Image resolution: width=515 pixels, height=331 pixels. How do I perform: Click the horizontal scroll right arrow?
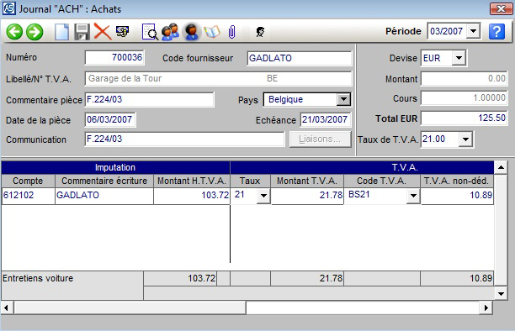[x=486, y=307]
